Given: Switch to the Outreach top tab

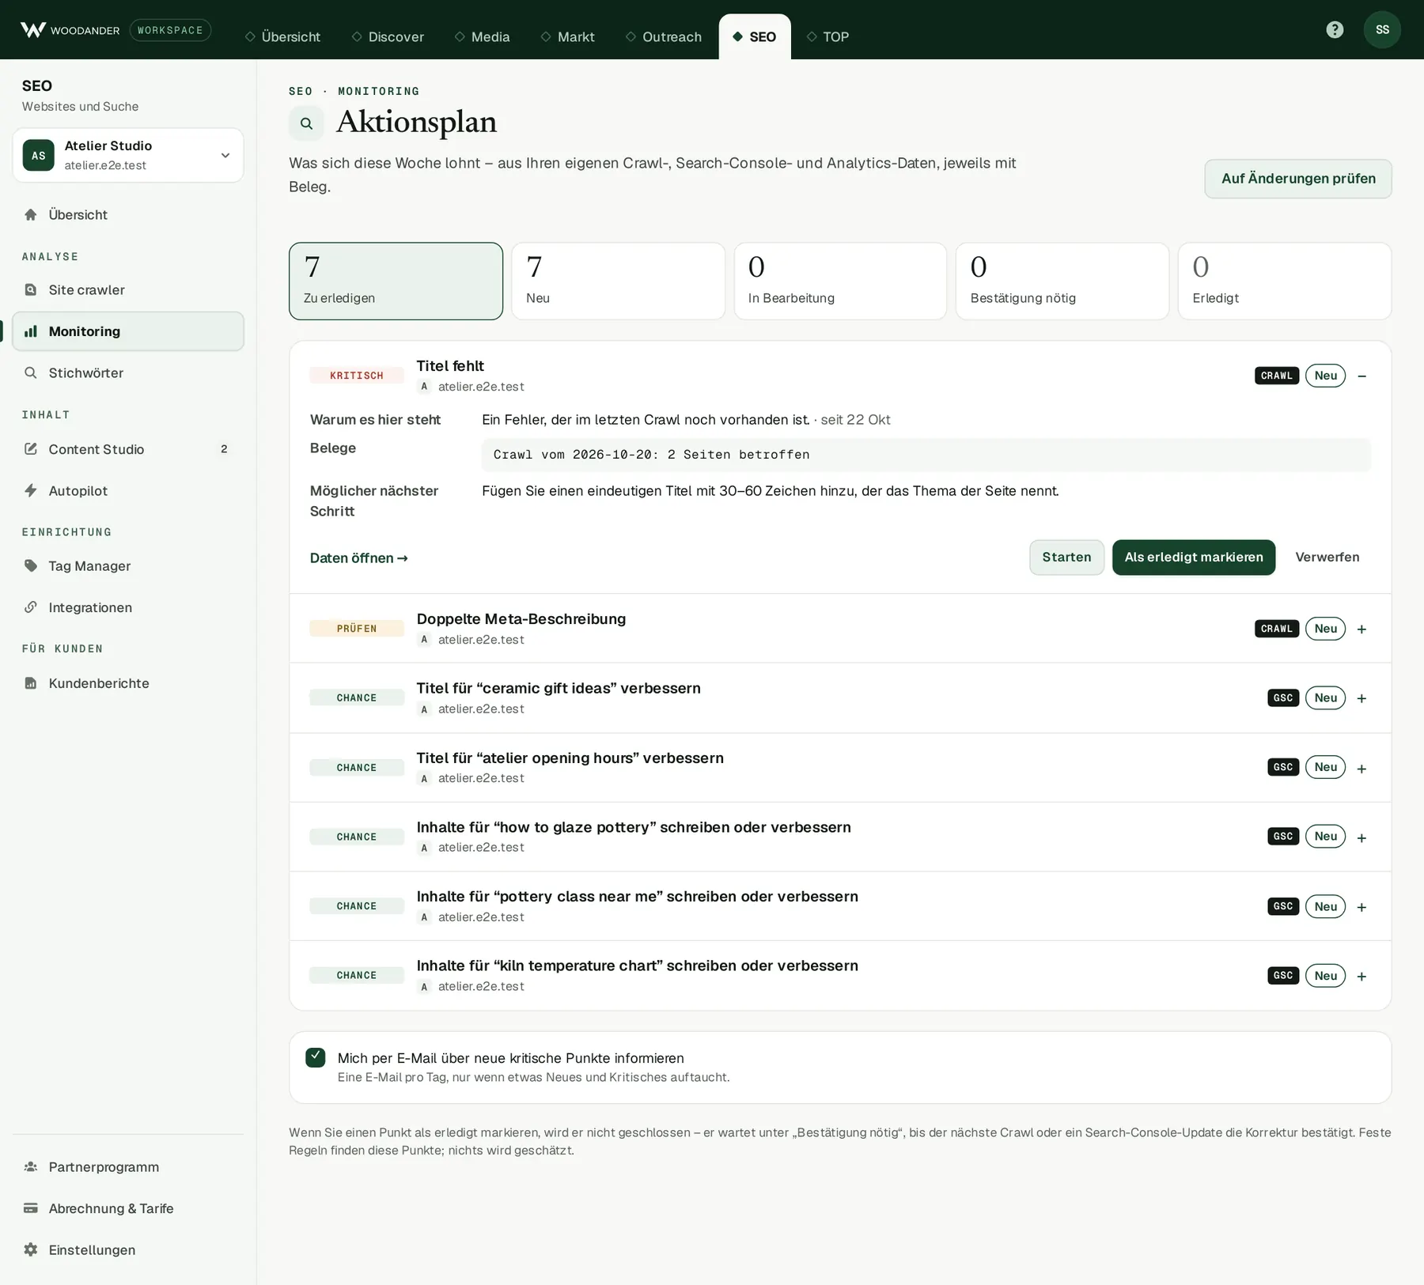Looking at the screenshot, I should pos(663,36).
